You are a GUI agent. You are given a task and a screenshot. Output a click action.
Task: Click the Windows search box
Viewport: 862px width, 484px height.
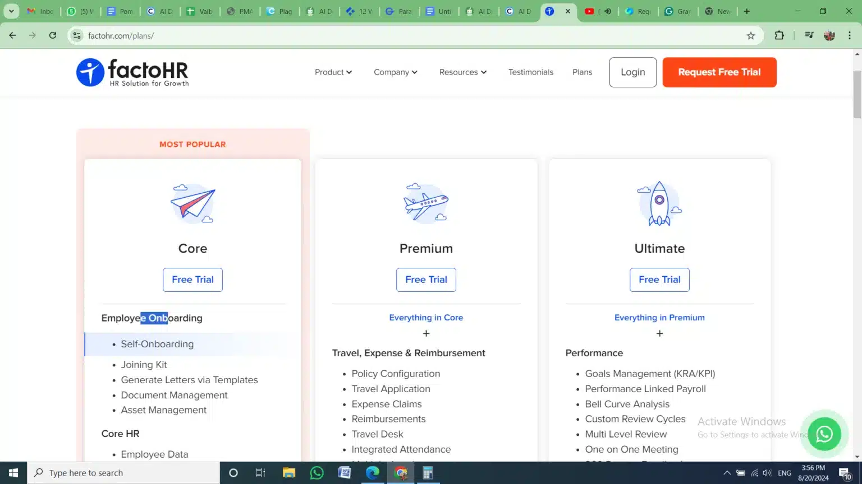coord(123,473)
